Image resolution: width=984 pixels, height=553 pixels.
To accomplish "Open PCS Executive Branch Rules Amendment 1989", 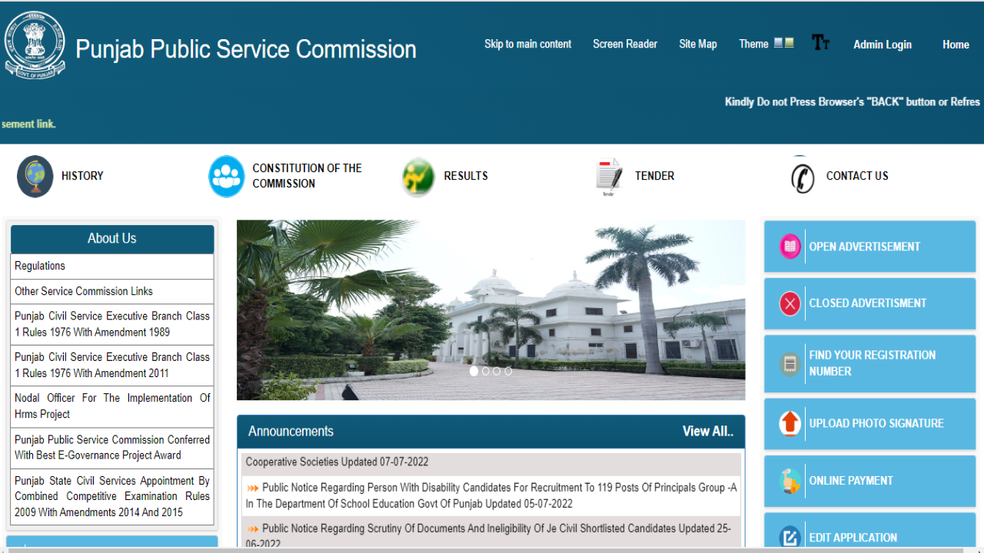I will pyautogui.click(x=112, y=324).
